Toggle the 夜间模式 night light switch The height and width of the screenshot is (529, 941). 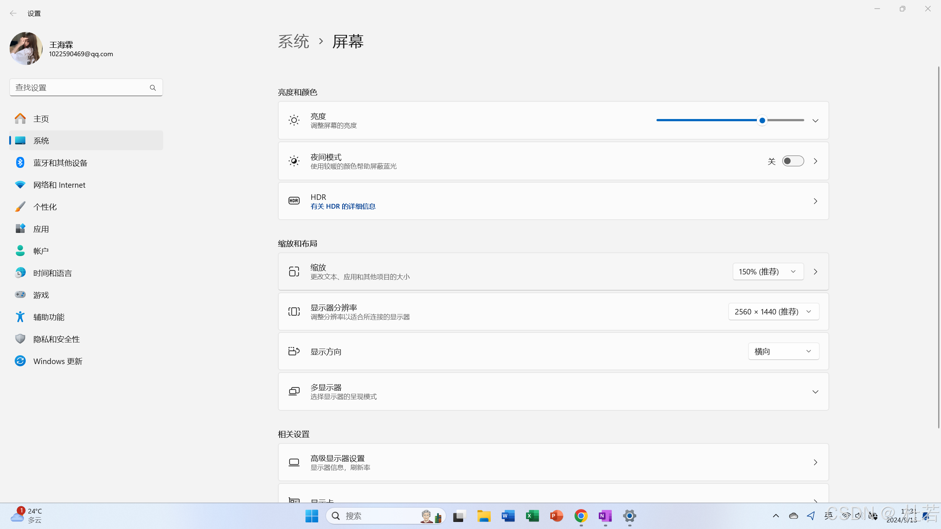click(x=793, y=161)
